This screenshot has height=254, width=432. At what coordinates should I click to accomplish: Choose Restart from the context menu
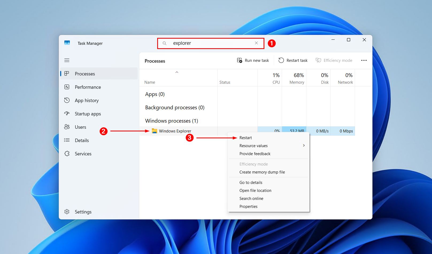coord(268,138)
